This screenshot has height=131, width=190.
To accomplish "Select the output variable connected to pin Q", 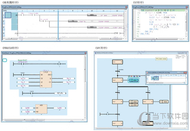I will (69, 78).
